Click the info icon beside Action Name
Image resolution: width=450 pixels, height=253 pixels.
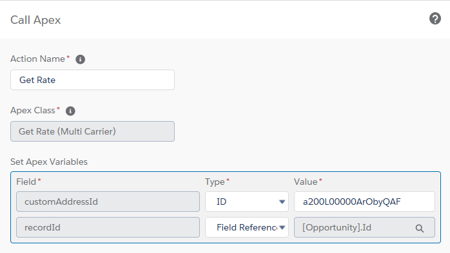tap(80, 59)
